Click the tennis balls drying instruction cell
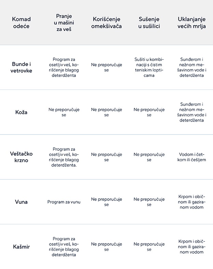Image resolution: width=213 pixels, height=269 pixels. click(x=149, y=67)
